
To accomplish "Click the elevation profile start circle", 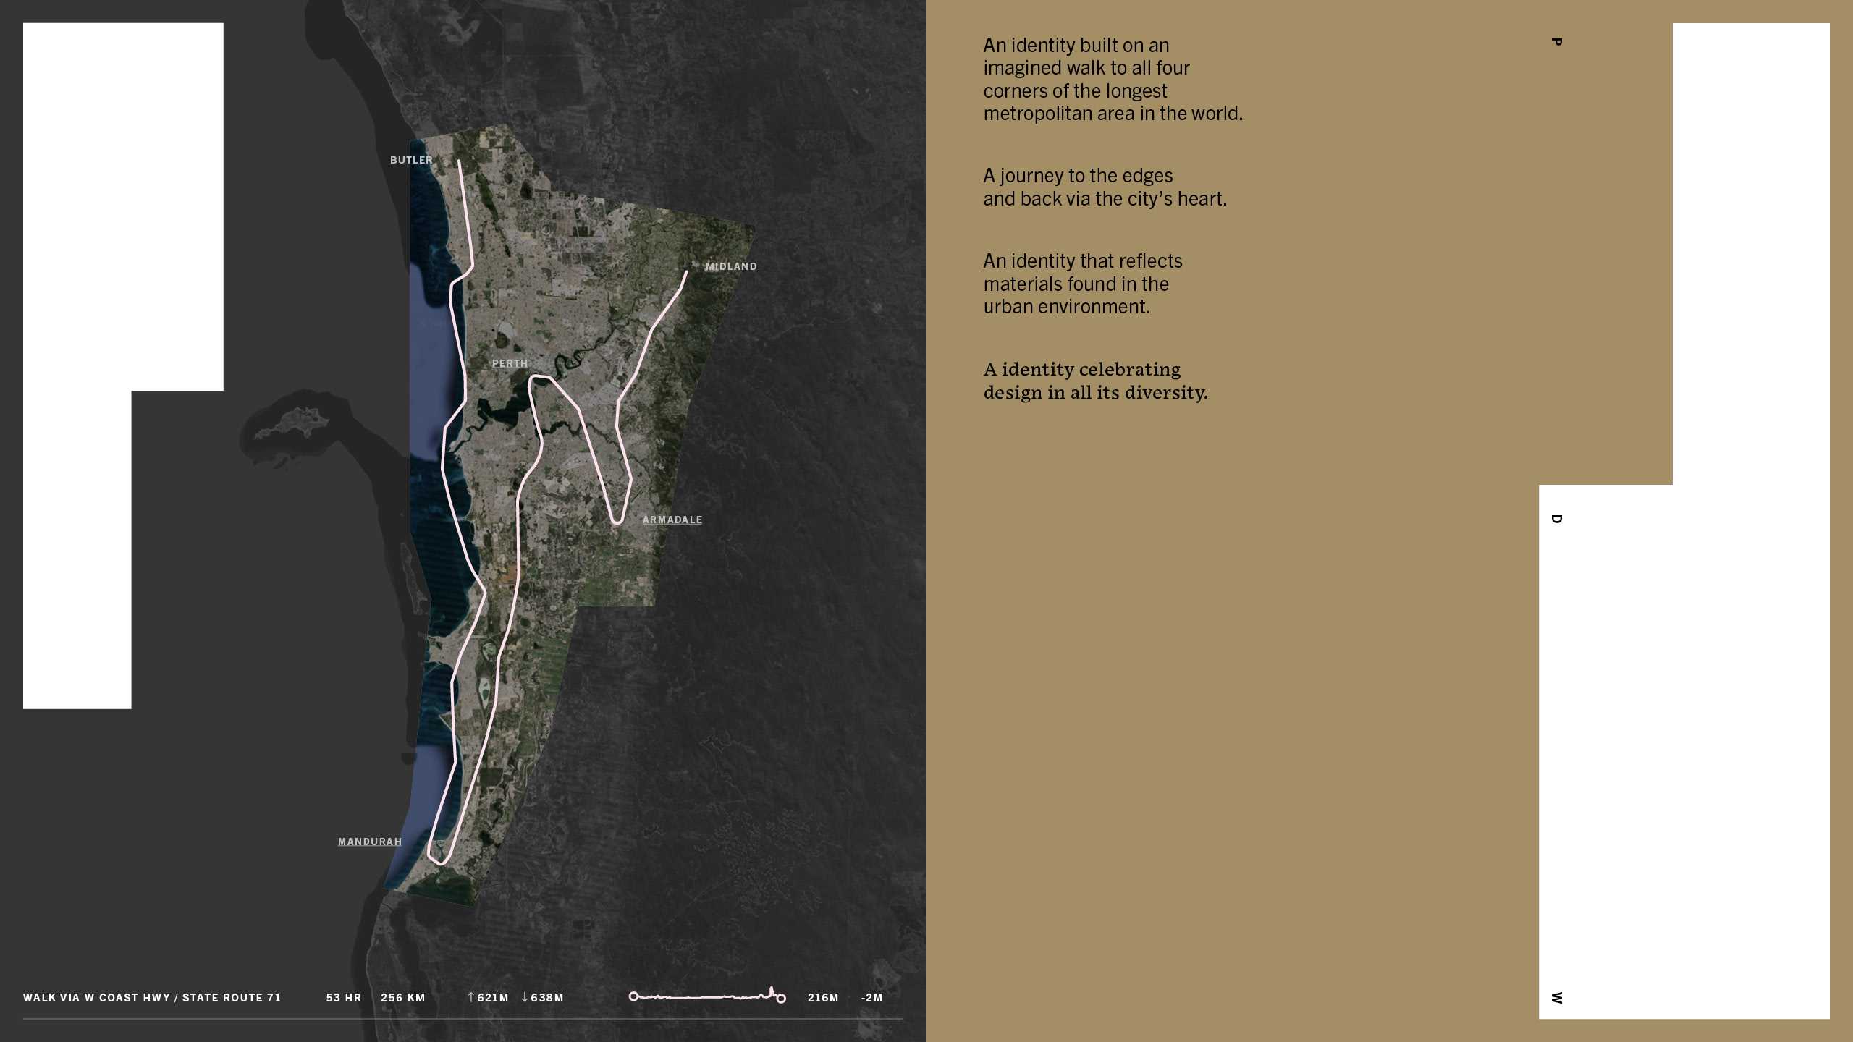I will [x=633, y=996].
